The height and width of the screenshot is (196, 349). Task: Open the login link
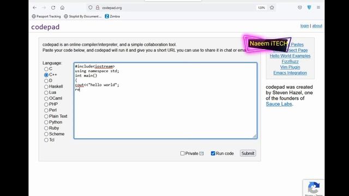[304, 26]
